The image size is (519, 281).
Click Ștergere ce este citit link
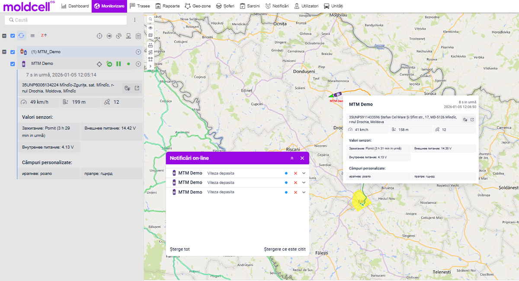pos(285,249)
